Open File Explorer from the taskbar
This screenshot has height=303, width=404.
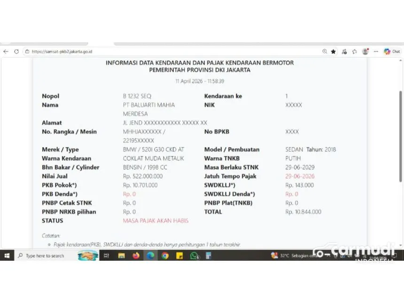coord(122,256)
